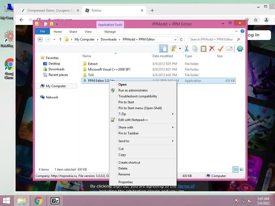Screen dimensions: 275x206
Task: Select the Extract folder row
Action: tap(158, 64)
